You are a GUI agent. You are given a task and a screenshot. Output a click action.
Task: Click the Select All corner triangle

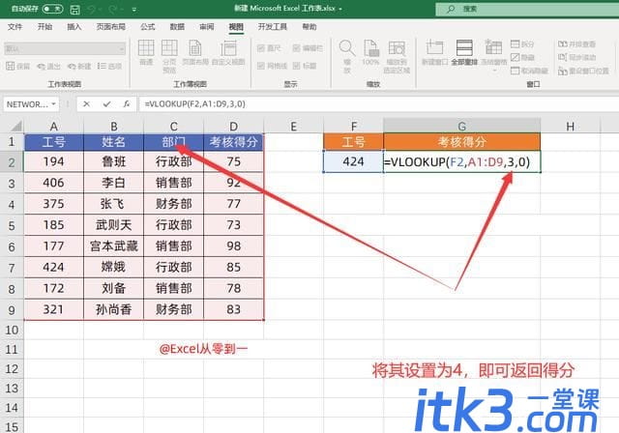coord(15,127)
